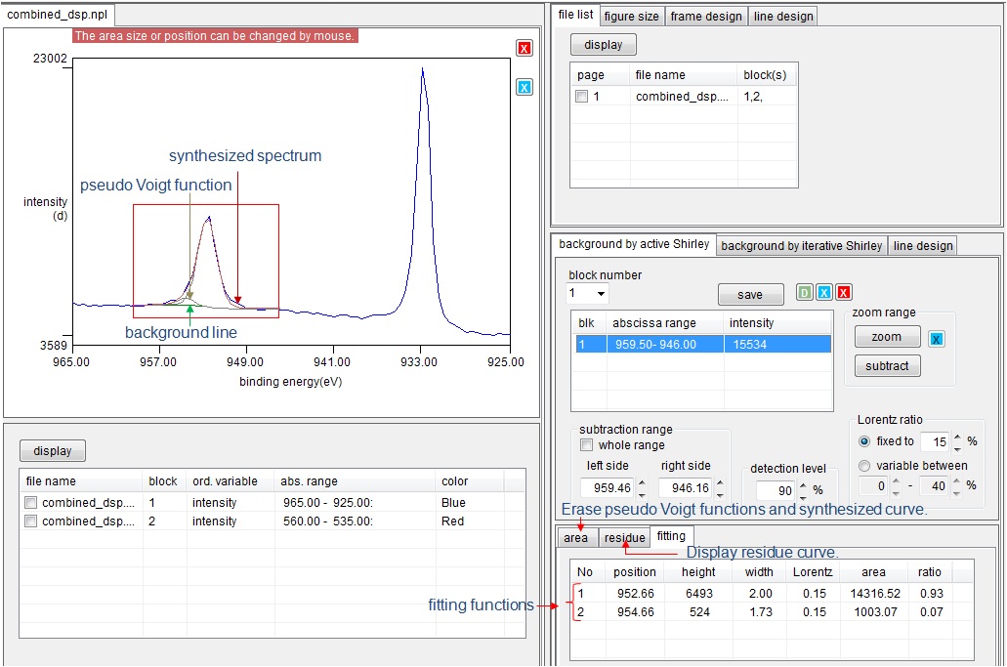Switch to the file list tab
This screenshot has height=667, width=1007.
tap(575, 14)
